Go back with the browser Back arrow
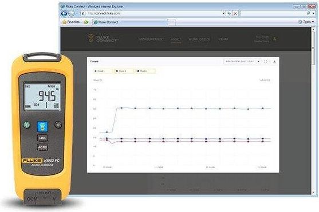Screen dimensions: 319x212 64,13
